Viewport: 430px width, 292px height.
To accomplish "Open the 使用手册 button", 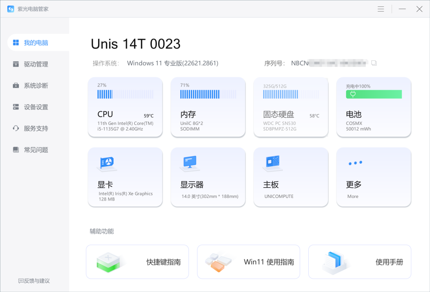I will 360,262.
